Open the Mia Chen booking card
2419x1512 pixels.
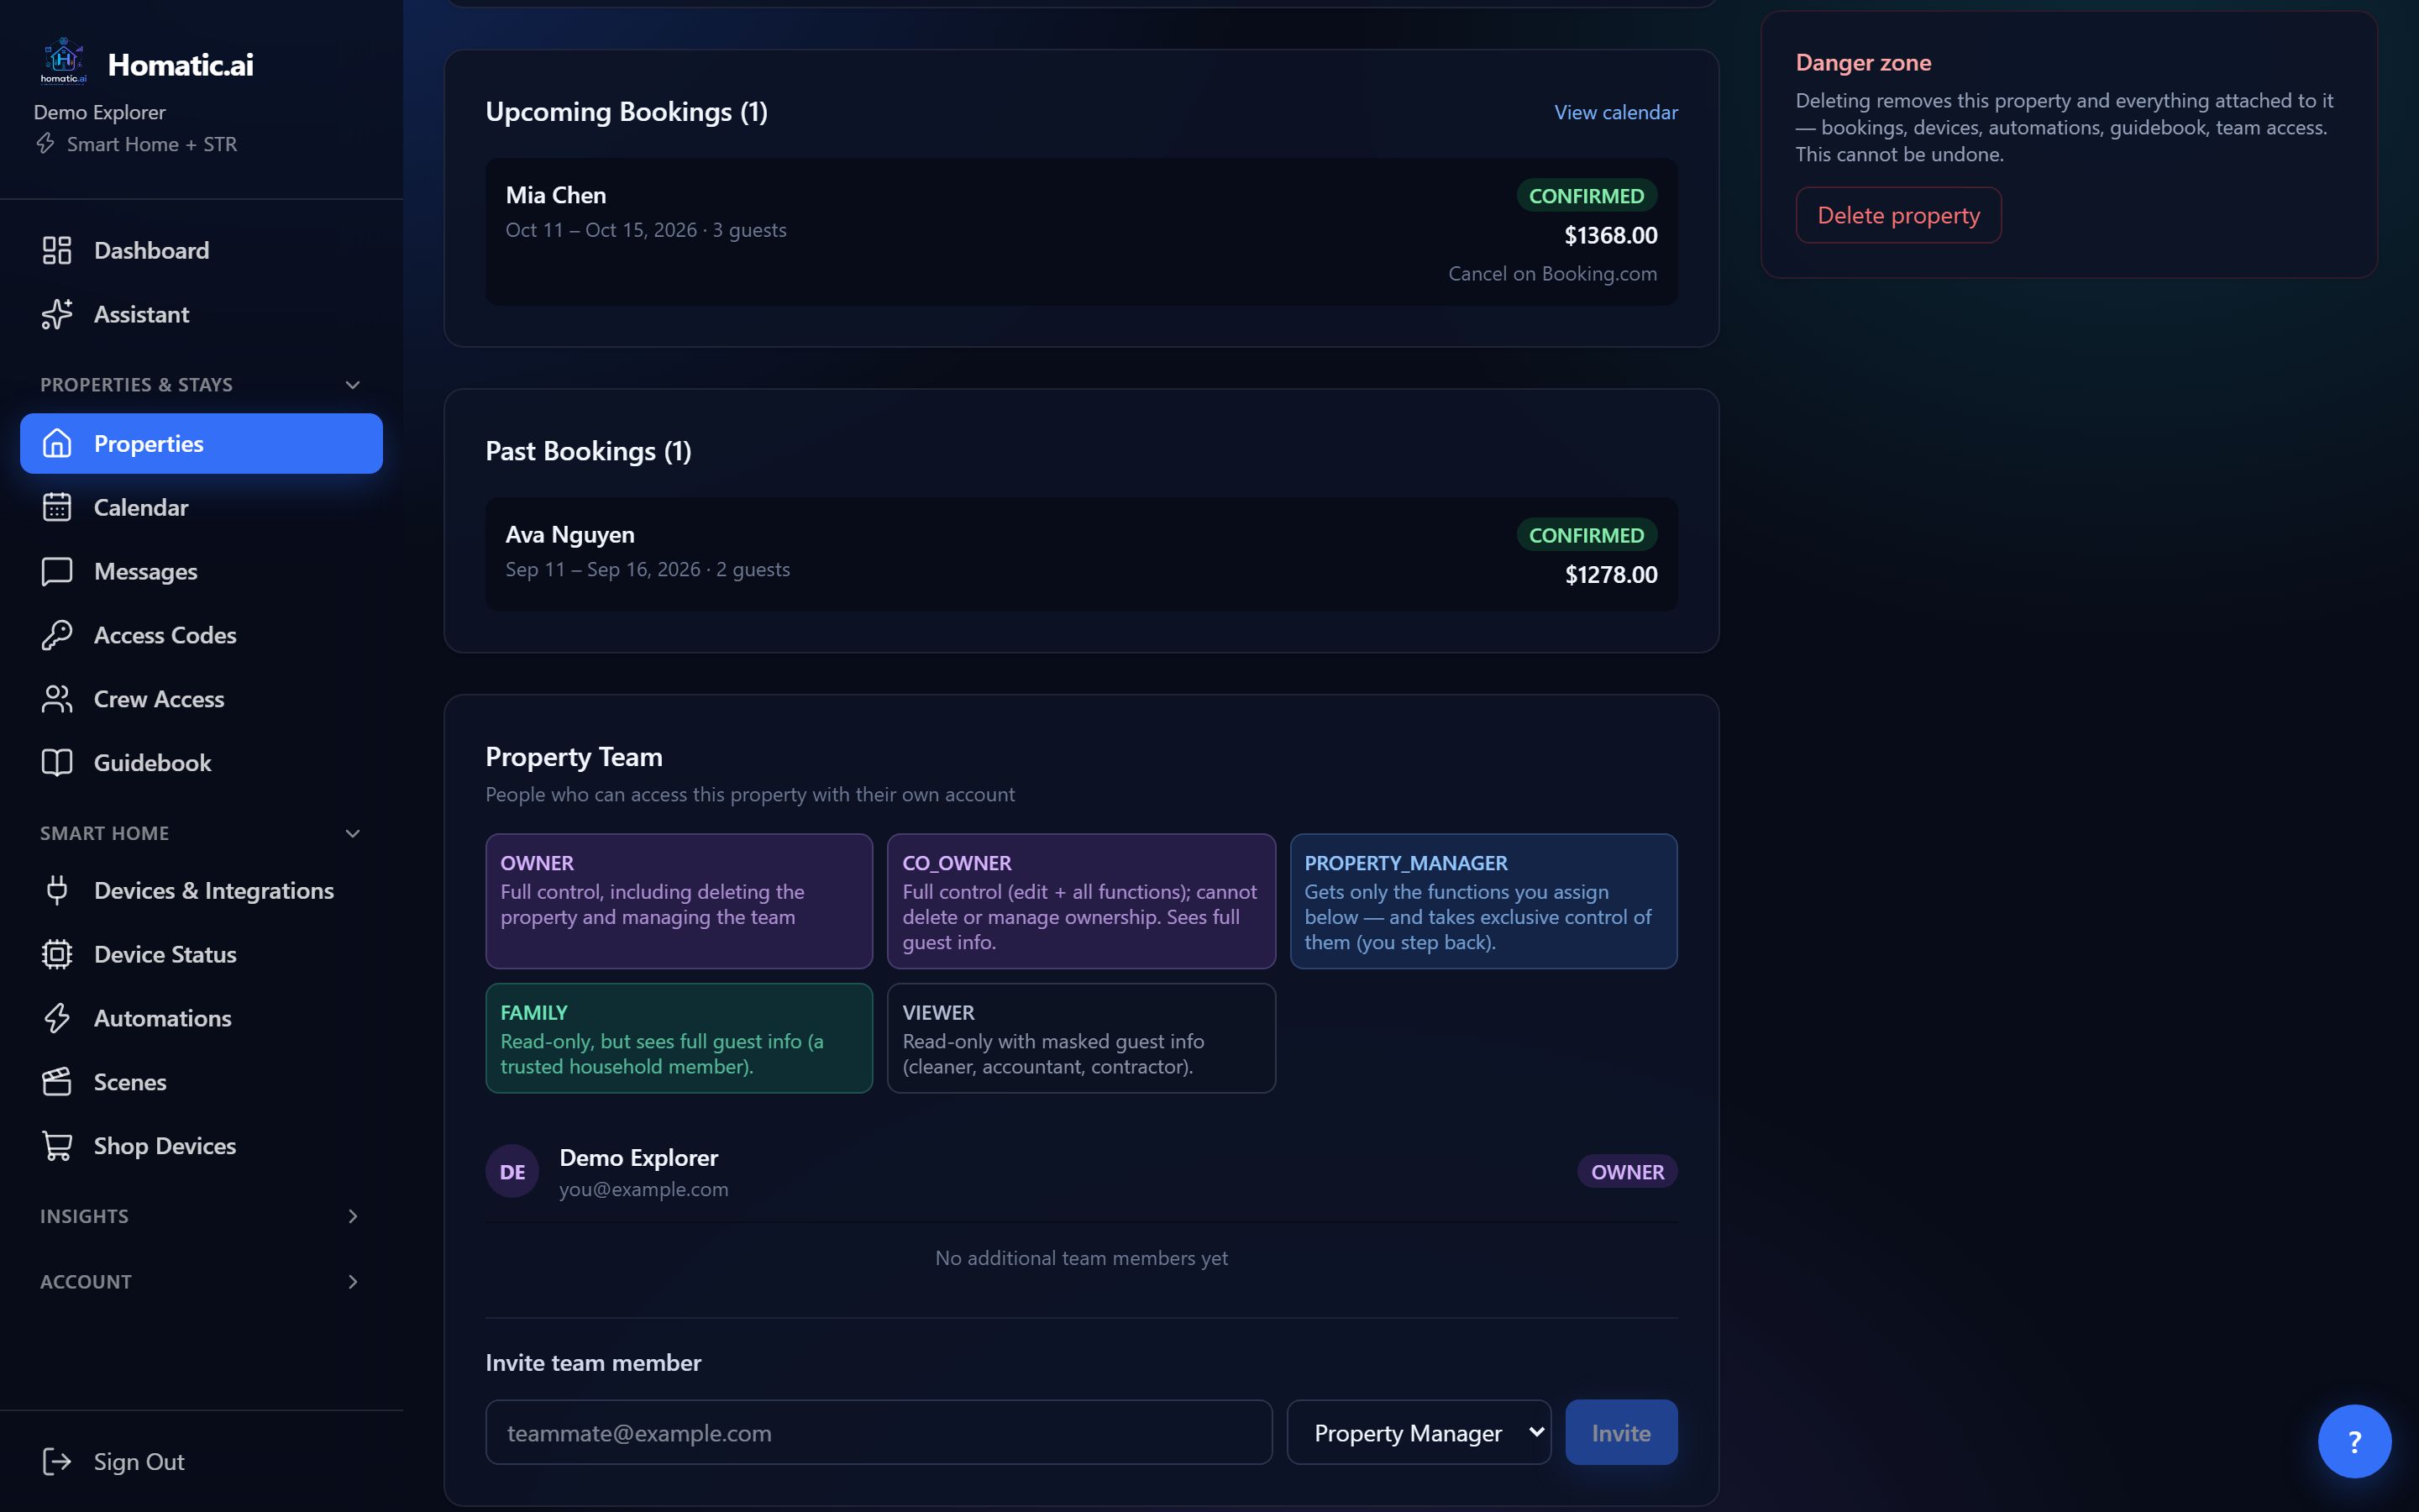pyautogui.click(x=1082, y=232)
